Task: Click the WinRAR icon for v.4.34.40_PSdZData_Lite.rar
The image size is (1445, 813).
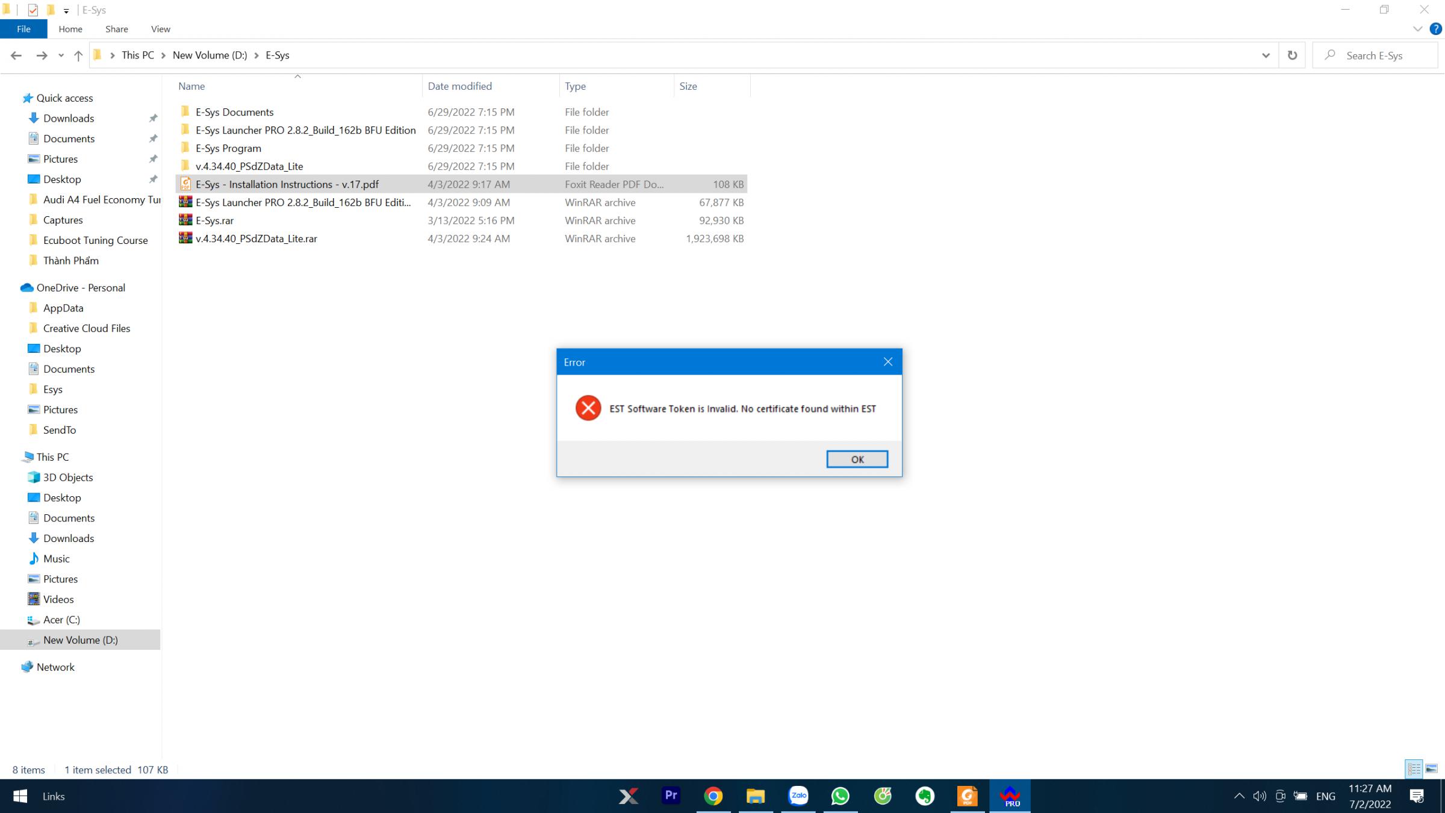Action: pos(187,238)
